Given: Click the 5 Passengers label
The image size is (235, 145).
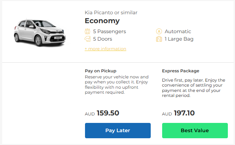Looking at the screenshot, I should coord(109,31).
